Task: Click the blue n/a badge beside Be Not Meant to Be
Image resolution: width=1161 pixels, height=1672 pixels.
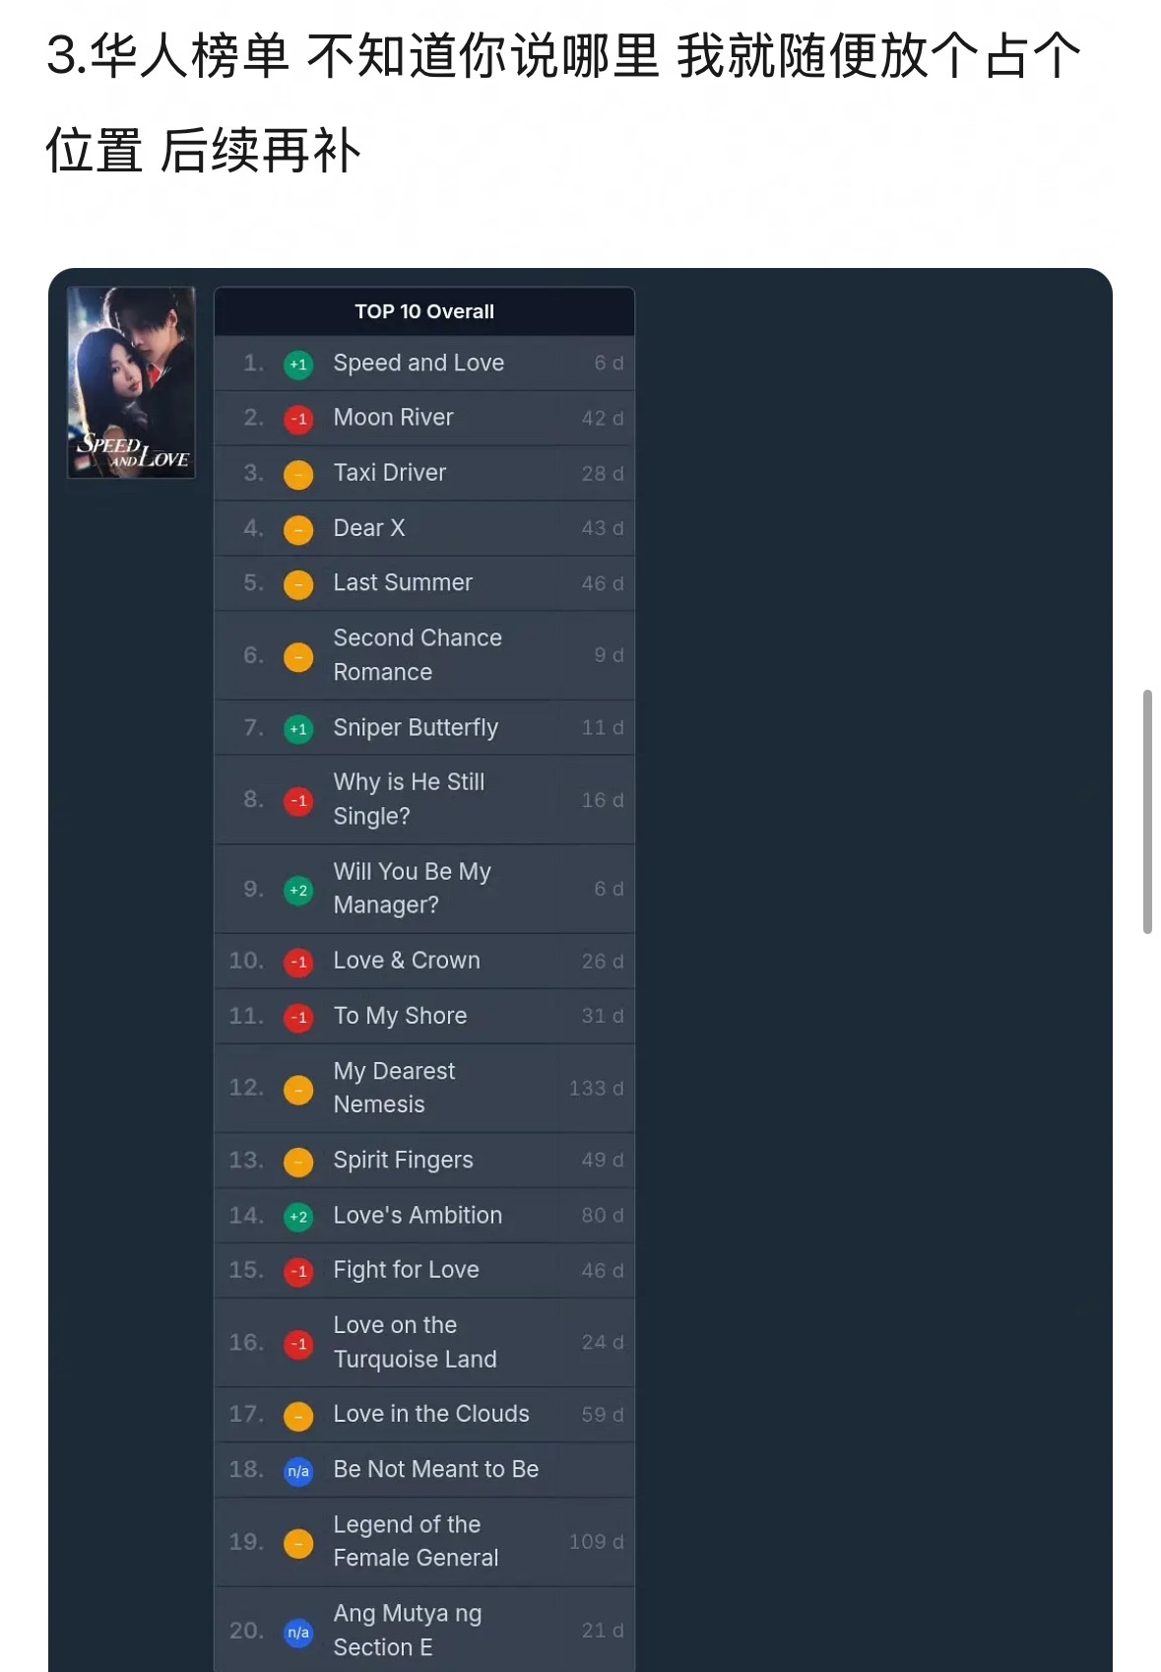Action: point(298,1472)
